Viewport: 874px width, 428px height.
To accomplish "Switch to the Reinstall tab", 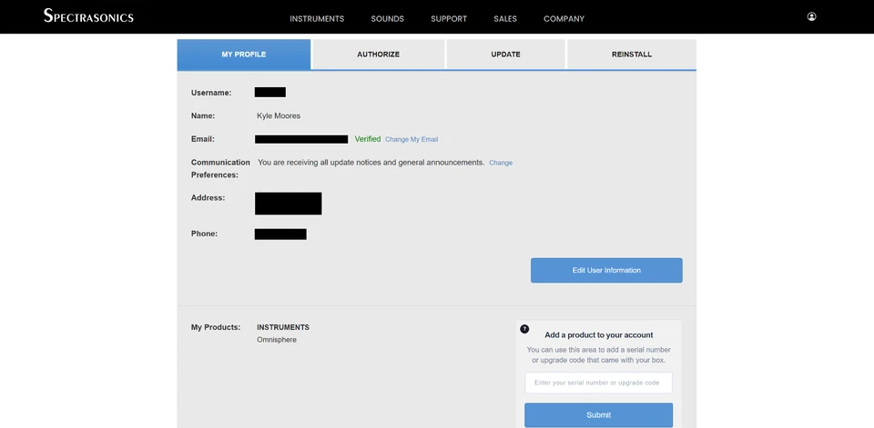I will (632, 55).
